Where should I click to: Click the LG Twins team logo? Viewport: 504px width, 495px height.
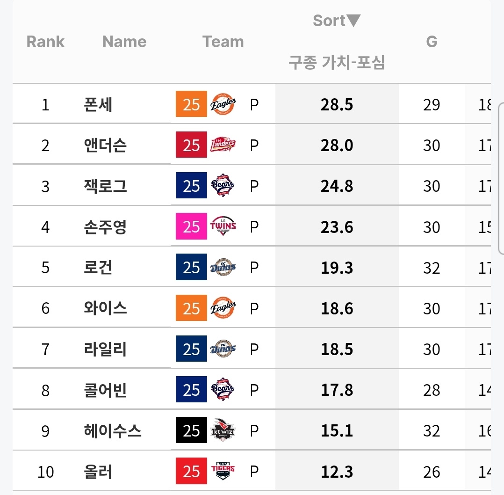point(223,227)
